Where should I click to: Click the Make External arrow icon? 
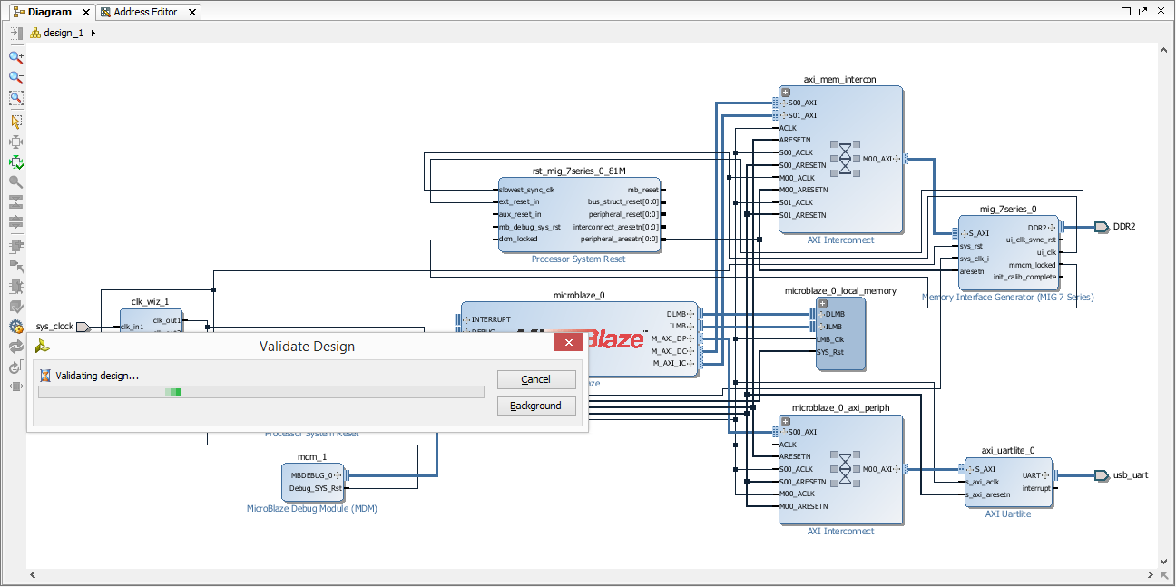click(15, 265)
